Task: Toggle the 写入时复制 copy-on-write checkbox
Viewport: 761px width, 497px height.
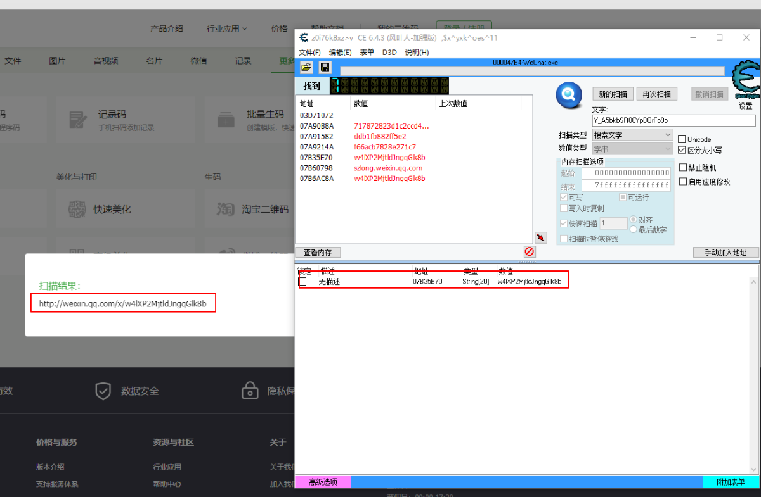Action: pos(564,208)
